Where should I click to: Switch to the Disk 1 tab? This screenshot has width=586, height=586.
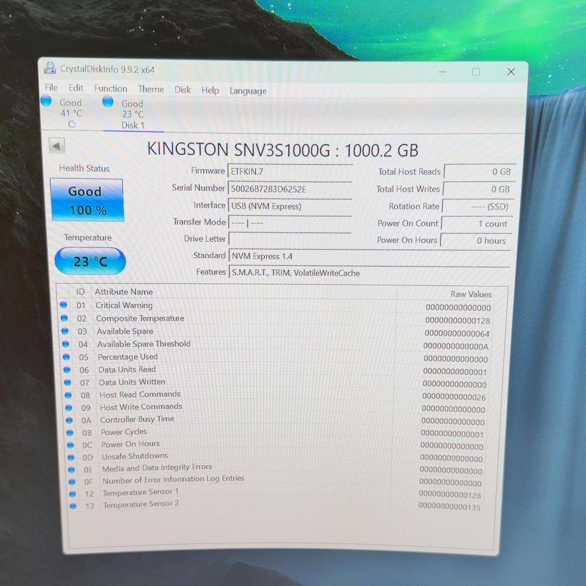tap(133, 114)
